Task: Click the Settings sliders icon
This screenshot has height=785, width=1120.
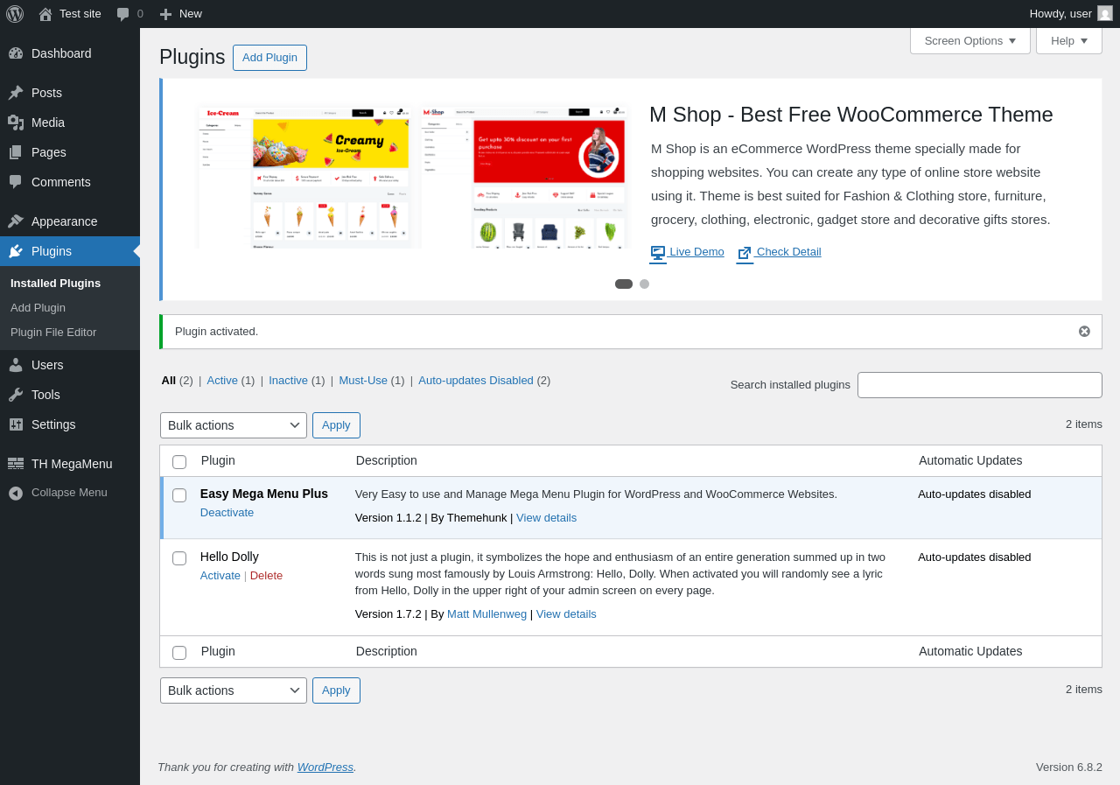Action: (x=16, y=424)
